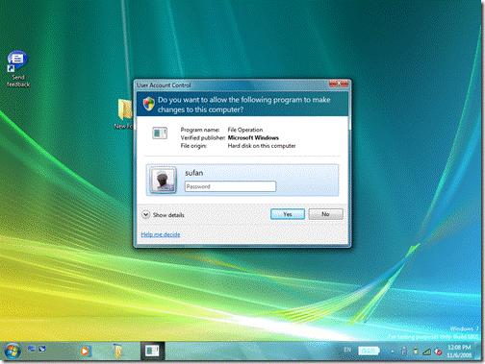
Task: Click the volume tray icon with red mark
Action: pyautogui.click(x=438, y=352)
